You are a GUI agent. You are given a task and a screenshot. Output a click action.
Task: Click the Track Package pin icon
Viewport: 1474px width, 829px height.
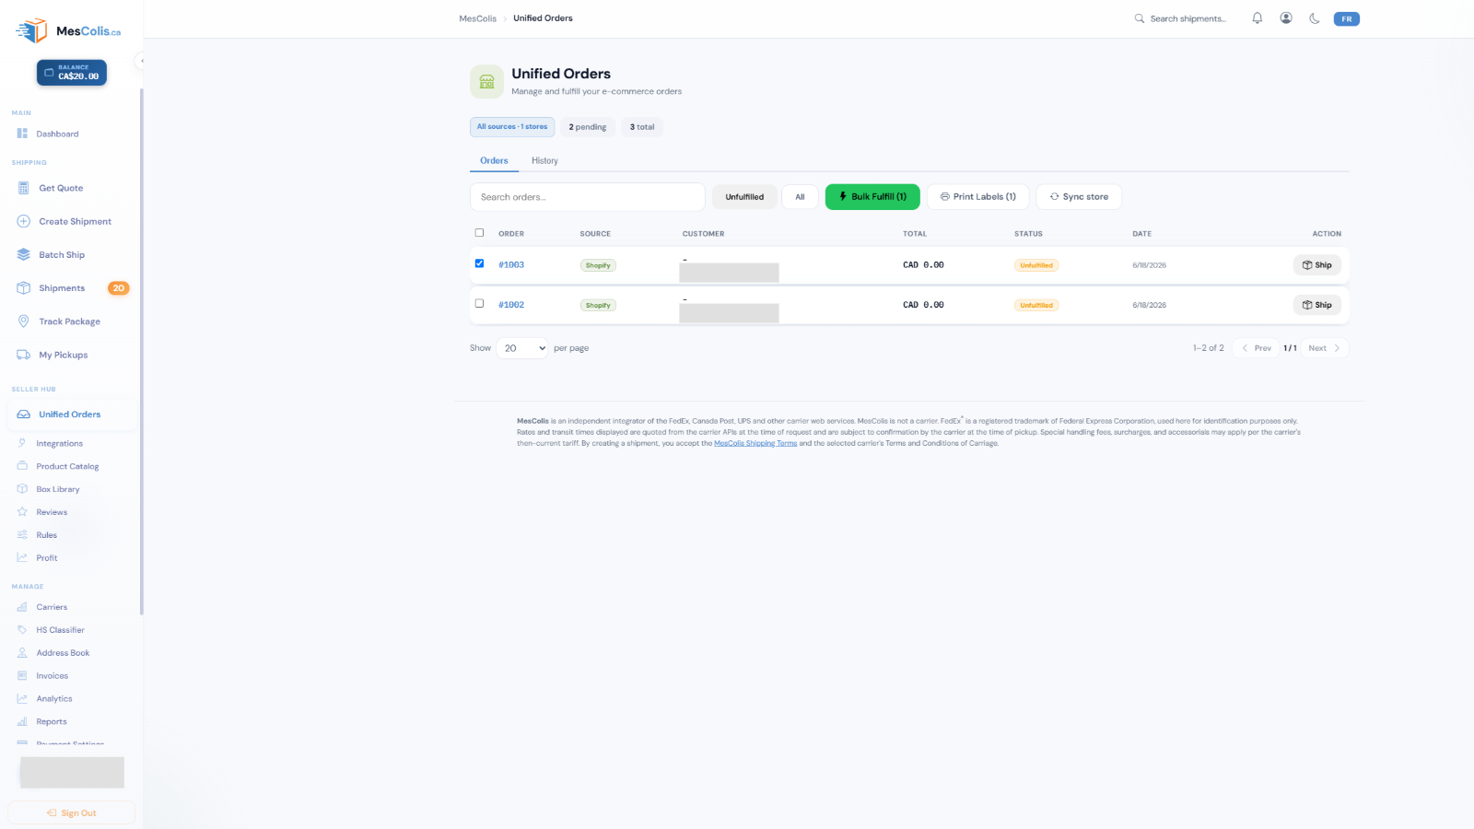(x=24, y=321)
